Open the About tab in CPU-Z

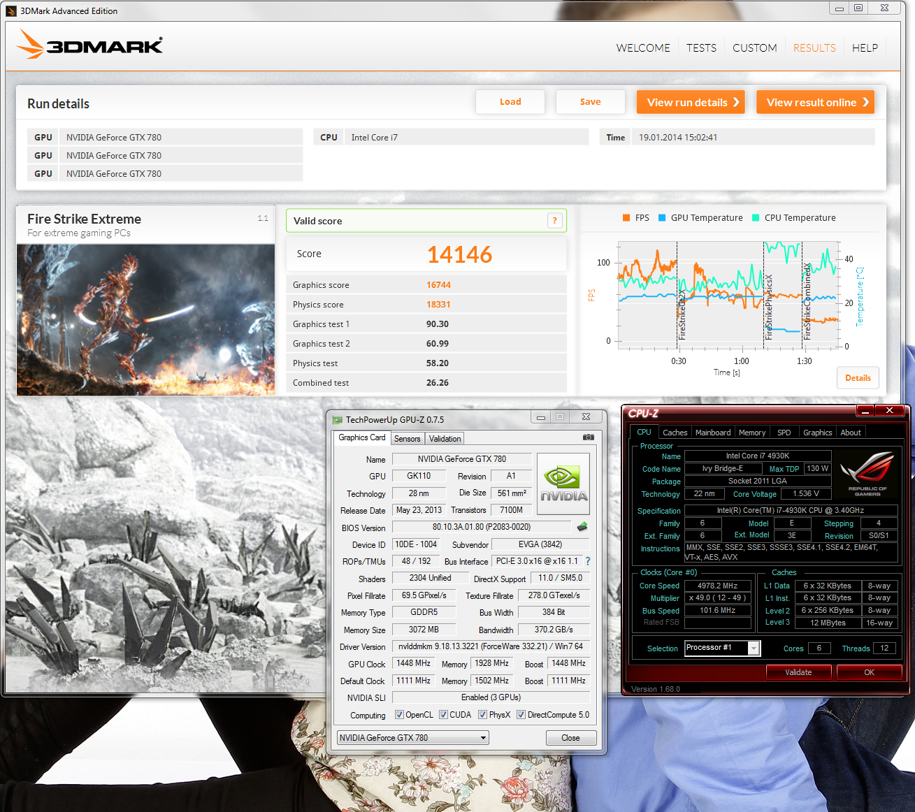[851, 433]
